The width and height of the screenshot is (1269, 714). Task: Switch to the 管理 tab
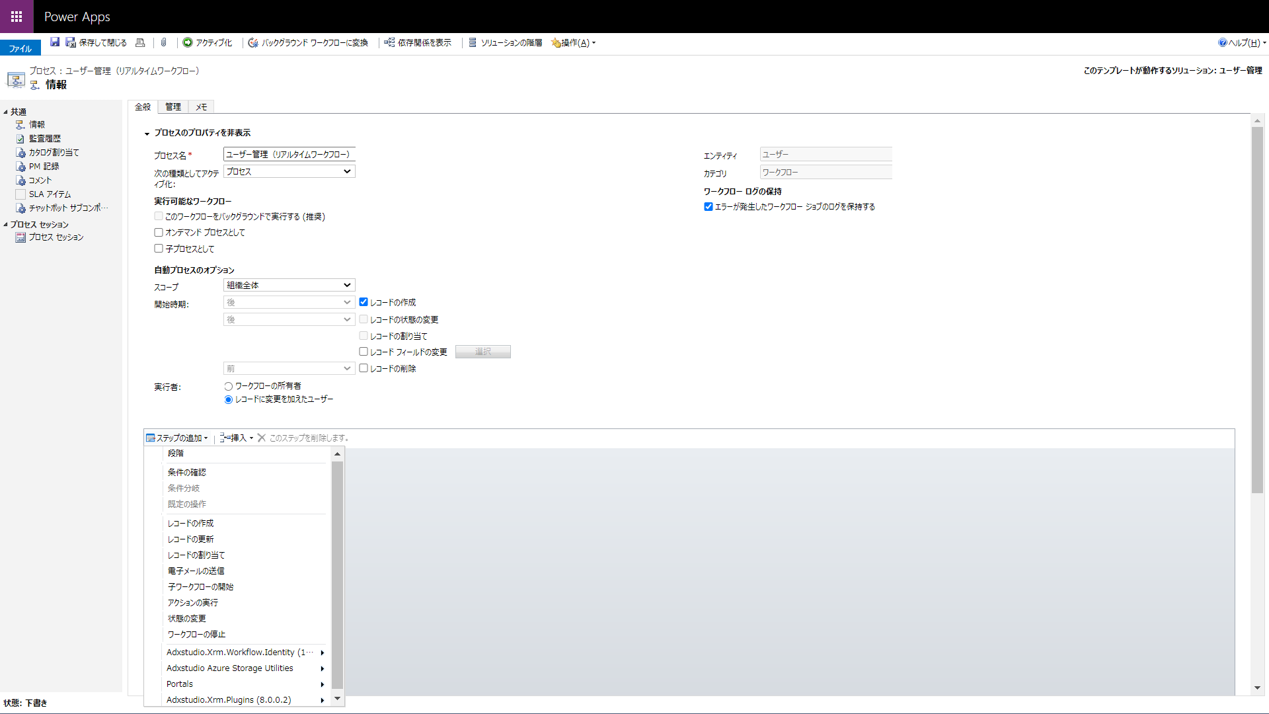tap(173, 106)
